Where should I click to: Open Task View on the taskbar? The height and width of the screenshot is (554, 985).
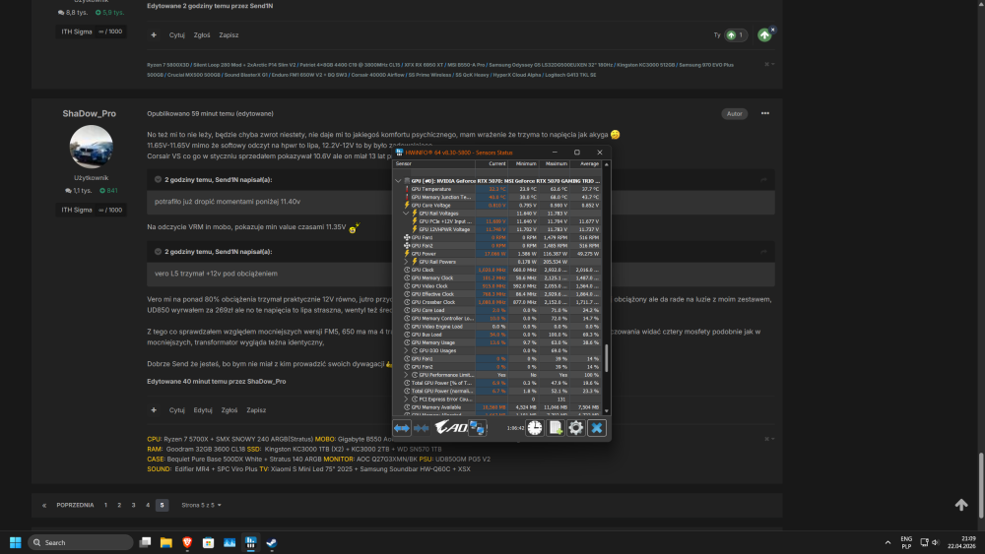pyautogui.click(x=145, y=543)
